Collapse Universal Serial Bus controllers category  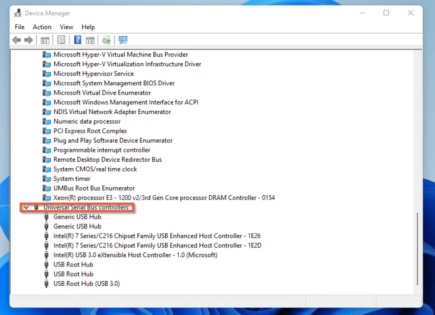point(26,208)
